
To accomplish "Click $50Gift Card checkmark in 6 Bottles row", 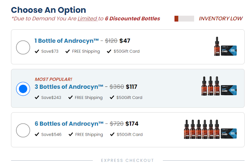I will [112, 134].
